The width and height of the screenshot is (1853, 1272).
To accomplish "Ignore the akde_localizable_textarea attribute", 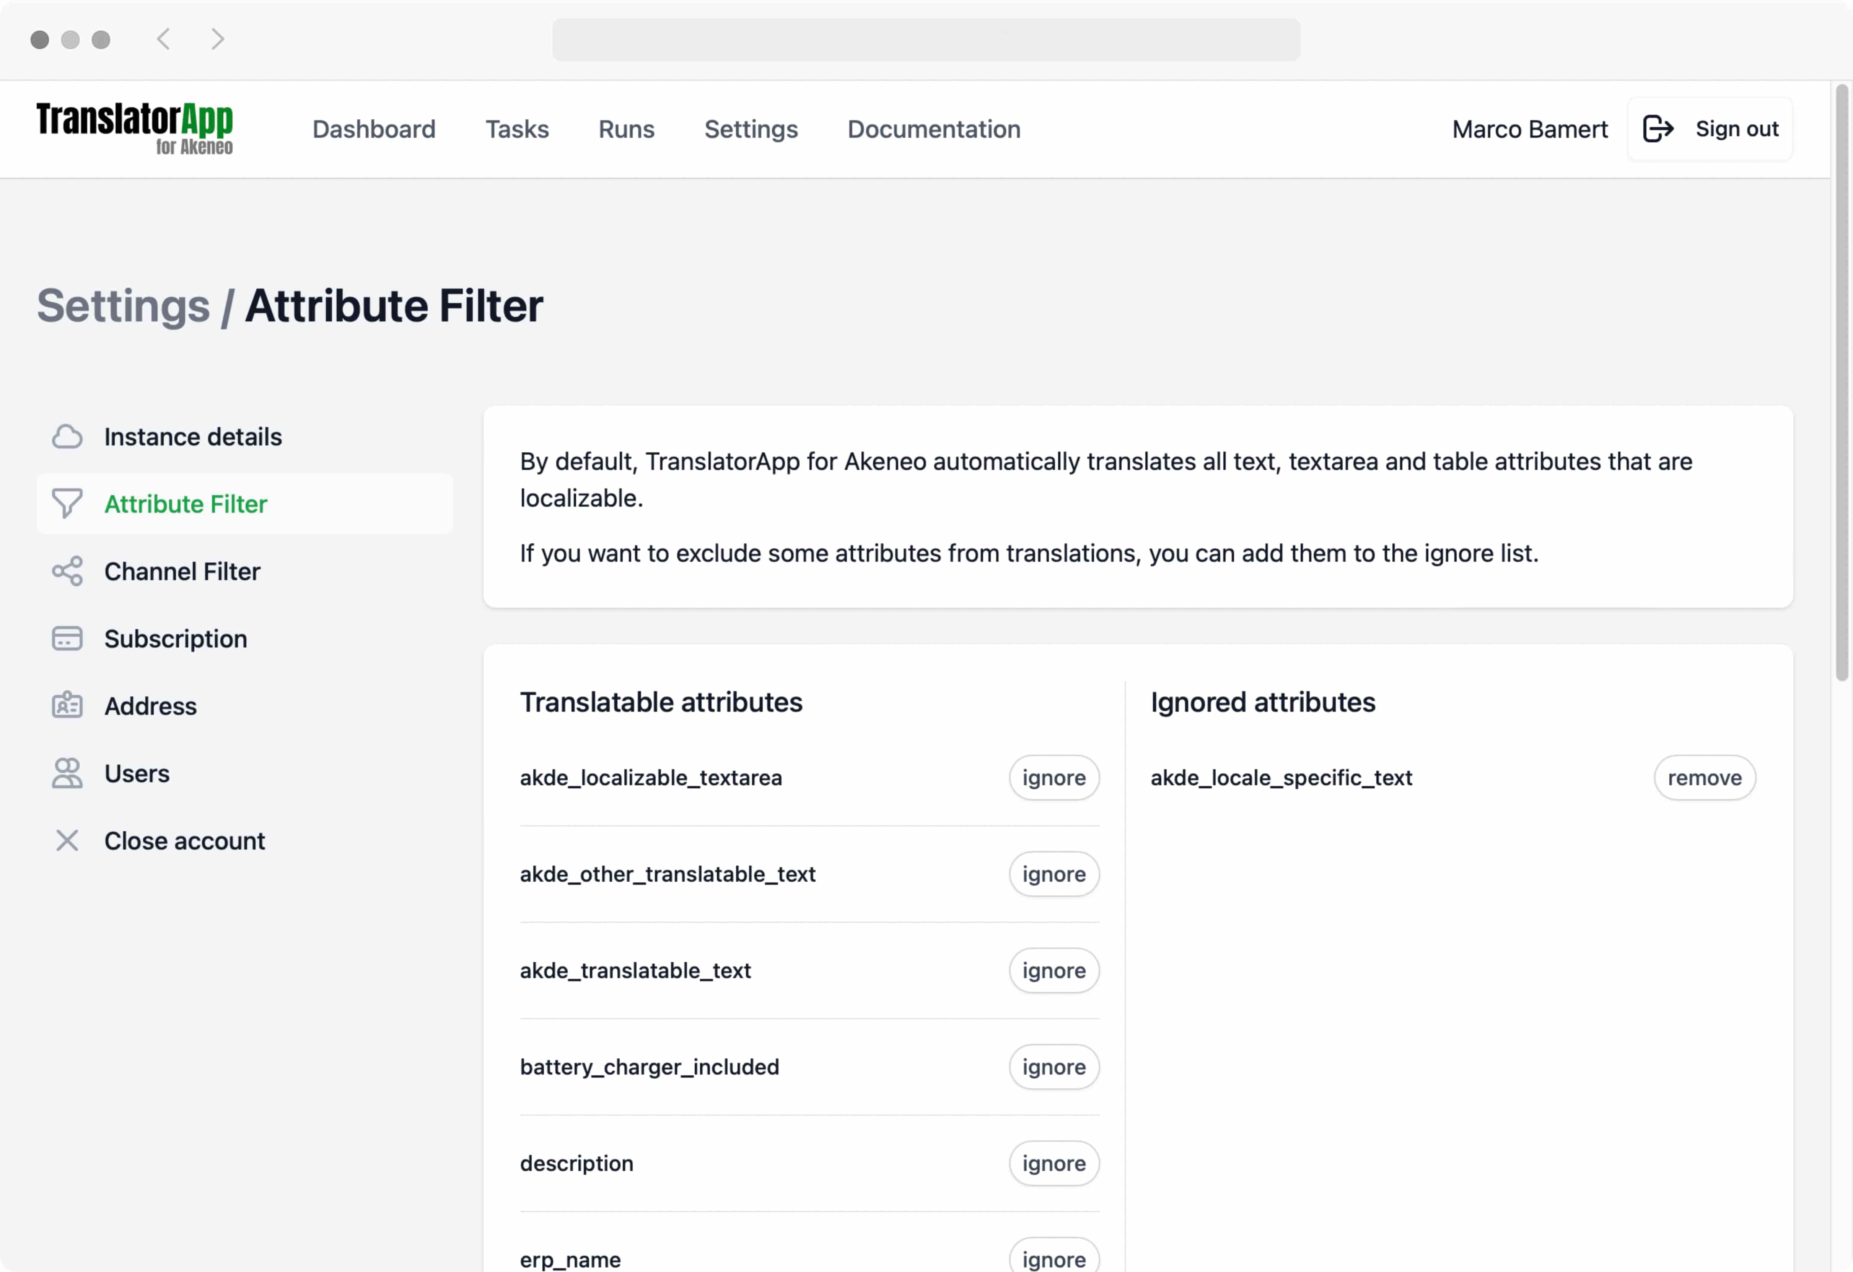I will pyautogui.click(x=1053, y=778).
